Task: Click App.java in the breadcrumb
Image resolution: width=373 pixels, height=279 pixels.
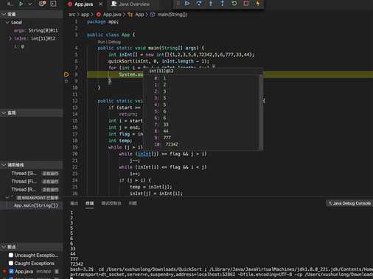Action: pyautogui.click(x=112, y=15)
